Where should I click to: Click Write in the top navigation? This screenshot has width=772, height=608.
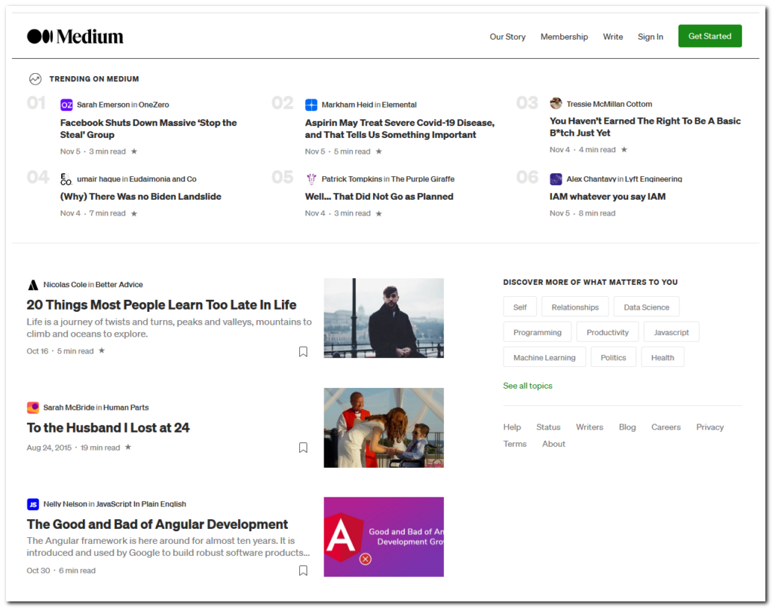click(x=613, y=37)
